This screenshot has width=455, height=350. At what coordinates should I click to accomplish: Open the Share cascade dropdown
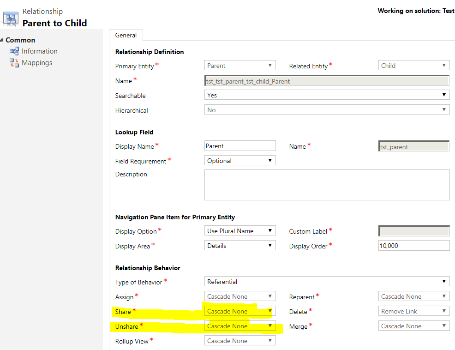coord(240,311)
